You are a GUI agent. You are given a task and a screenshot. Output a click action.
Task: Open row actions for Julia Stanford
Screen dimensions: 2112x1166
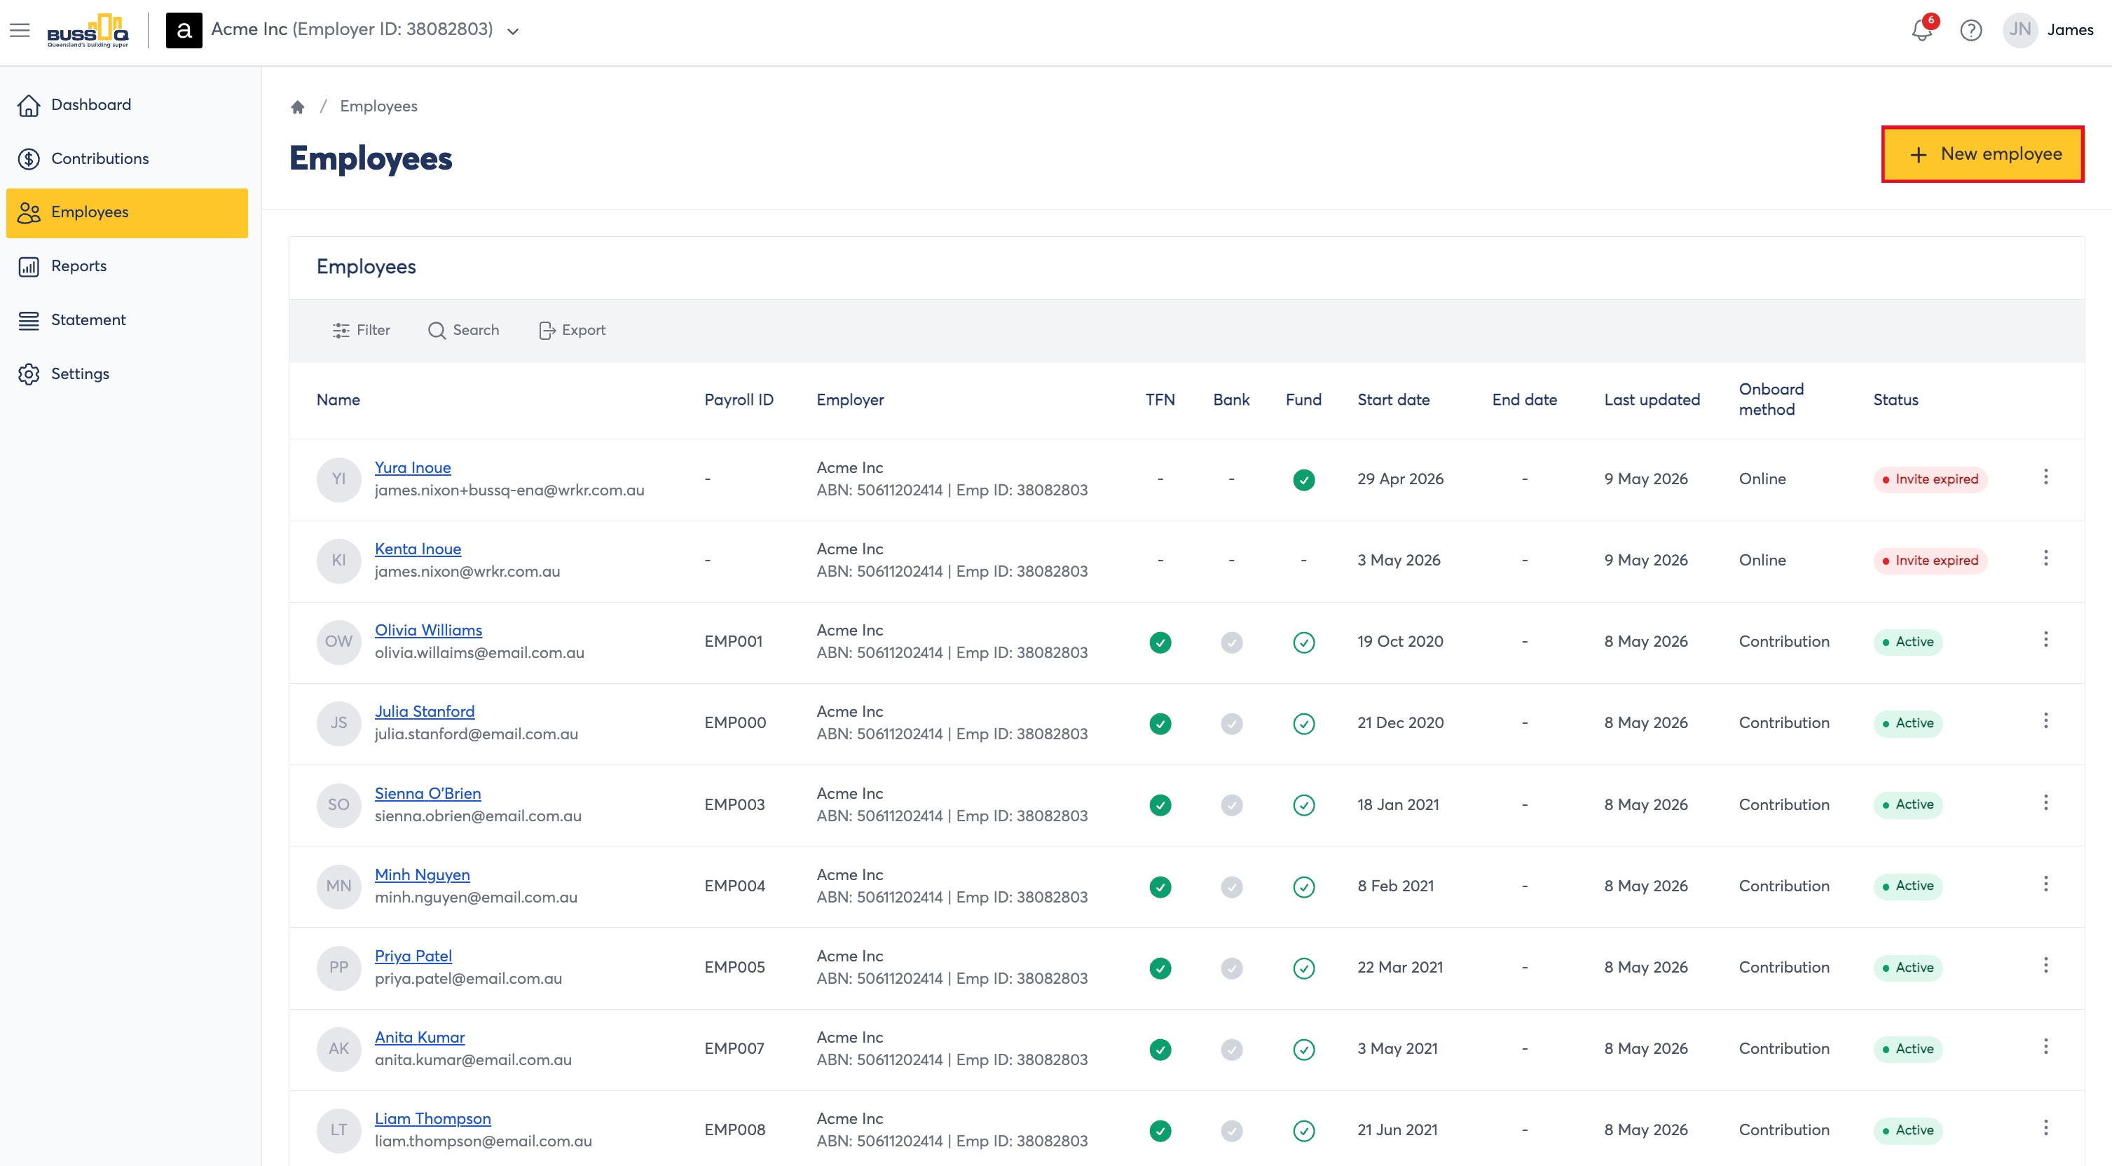tap(2045, 721)
